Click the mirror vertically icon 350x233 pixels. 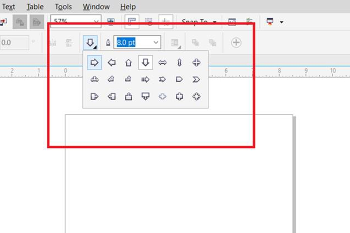[x=69, y=42]
